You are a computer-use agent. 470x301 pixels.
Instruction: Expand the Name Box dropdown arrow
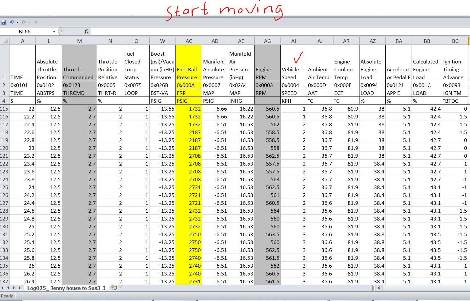pyautogui.click(x=54, y=31)
